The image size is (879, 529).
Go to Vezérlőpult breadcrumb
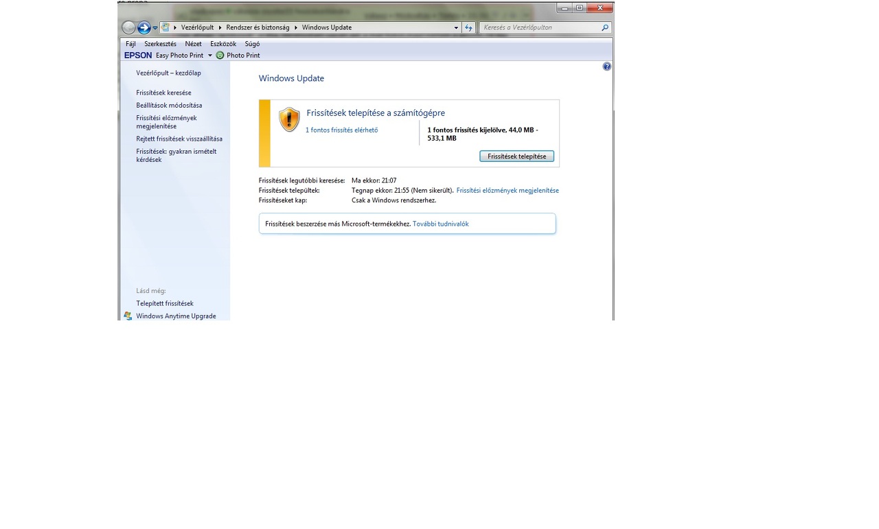click(x=198, y=27)
